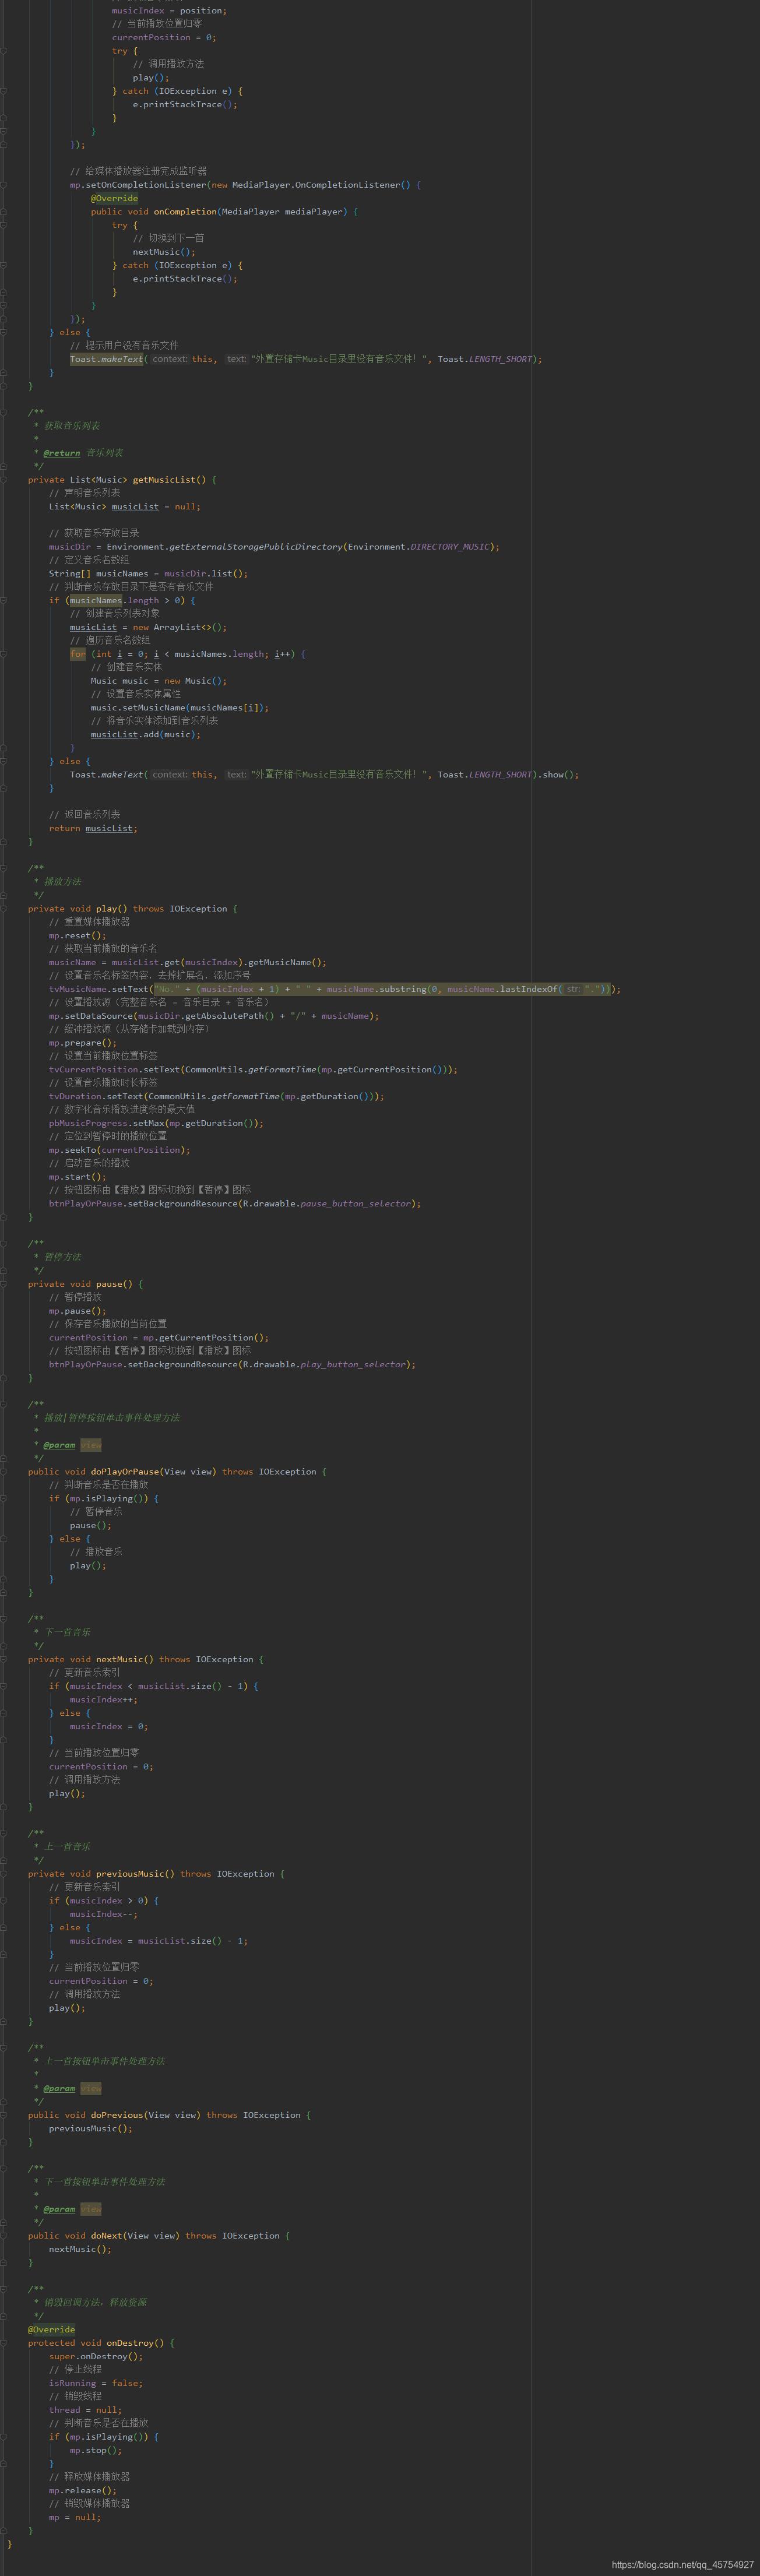Collapse the getMusicList() method fold marker
The height and width of the screenshot is (2576, 760).
pyautogui.click(x=4, y=480)
